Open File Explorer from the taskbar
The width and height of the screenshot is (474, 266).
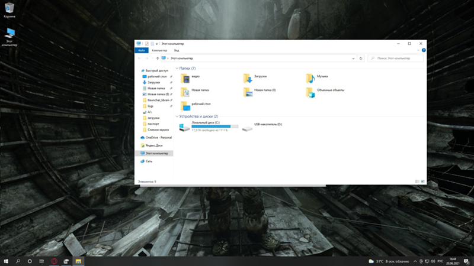(x=78, y=261)
